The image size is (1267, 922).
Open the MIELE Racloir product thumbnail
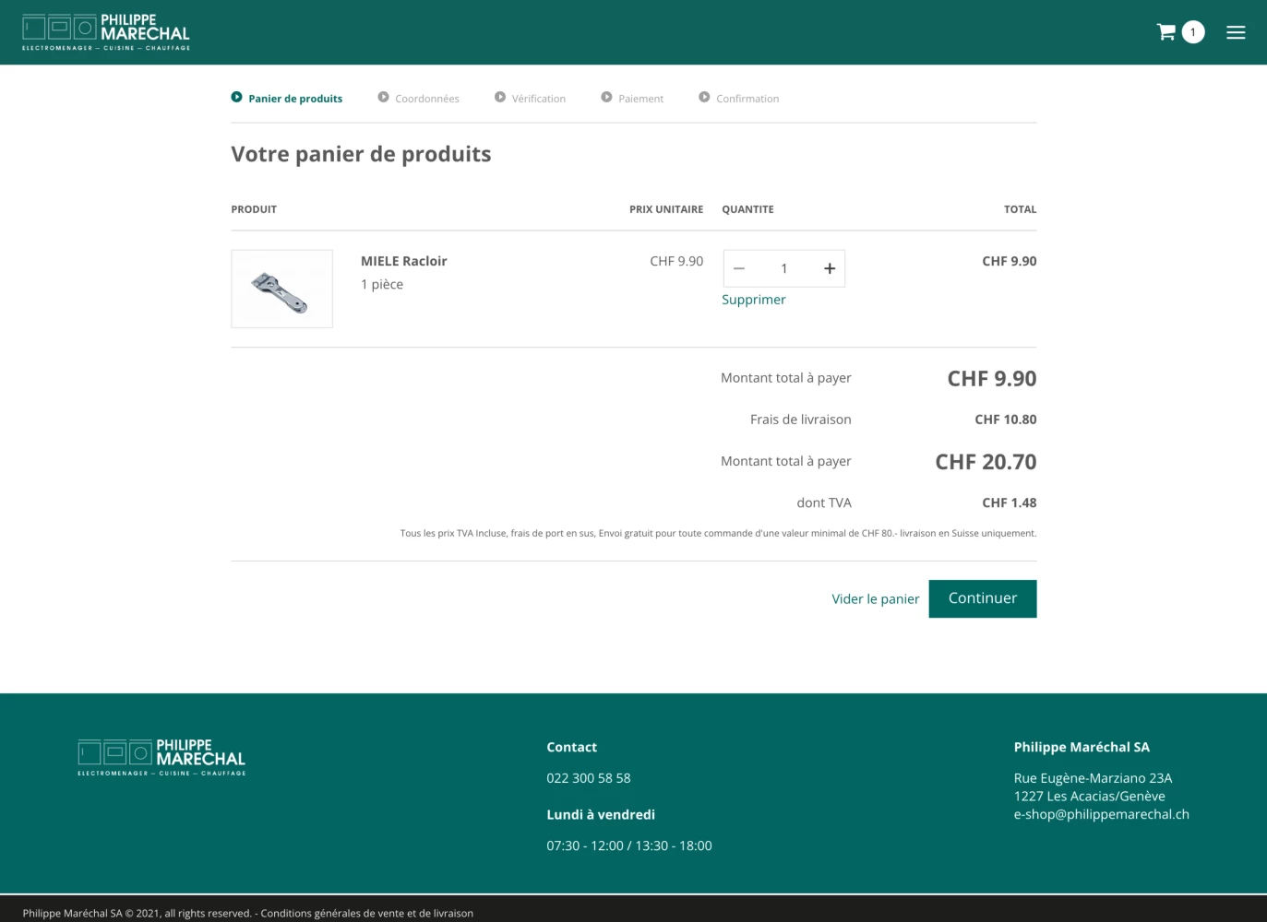[x=281, y=289]
